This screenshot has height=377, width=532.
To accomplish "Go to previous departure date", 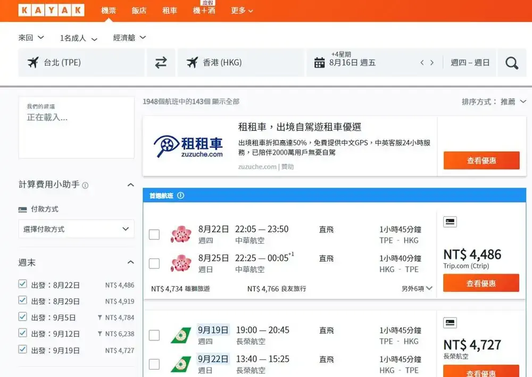I will click(x=422, y=63).
